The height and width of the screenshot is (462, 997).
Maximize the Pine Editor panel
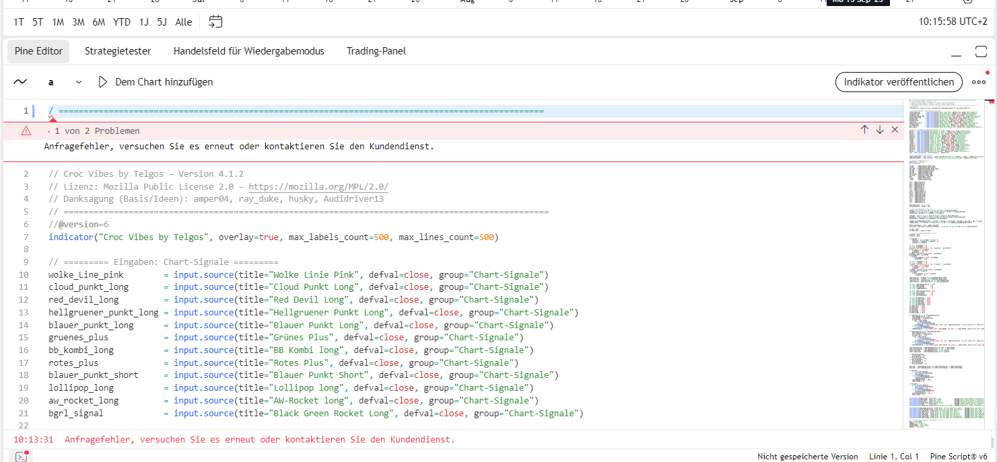(x=981, y=52)
